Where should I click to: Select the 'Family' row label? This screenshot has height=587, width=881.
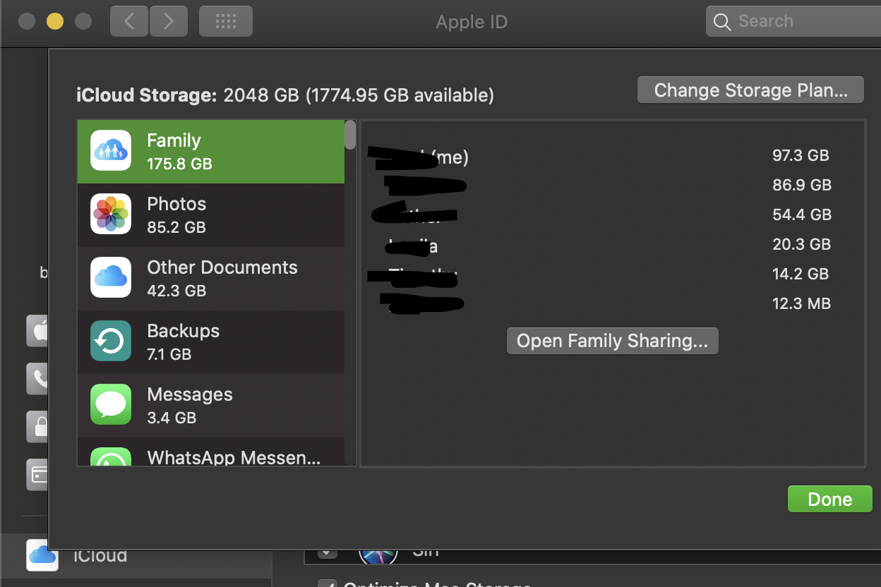[x=174, y=140]
